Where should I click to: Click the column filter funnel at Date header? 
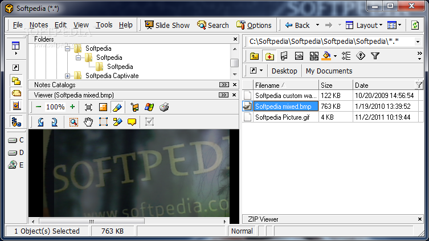[419, 85]
